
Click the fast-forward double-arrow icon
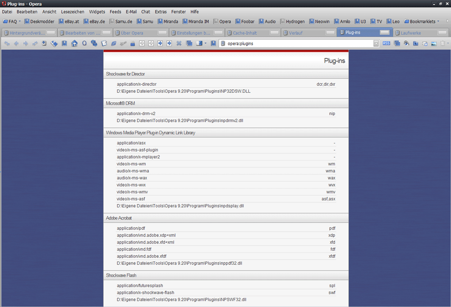[35, 43]
